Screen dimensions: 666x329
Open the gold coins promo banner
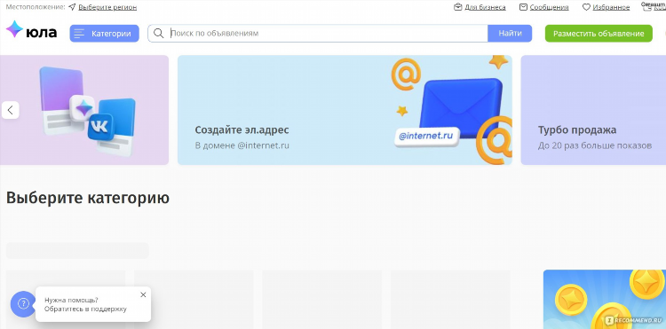[x=605, y=300]
